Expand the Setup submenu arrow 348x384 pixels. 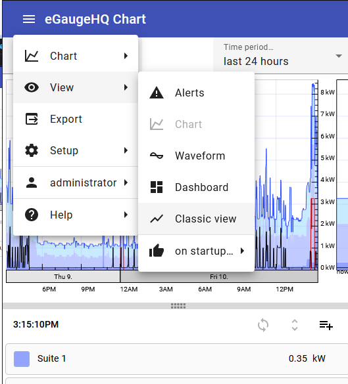(x=126, y=150)
